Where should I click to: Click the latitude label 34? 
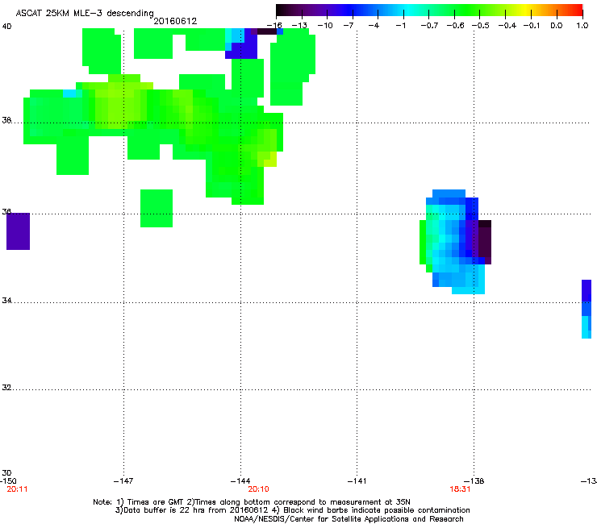pos(6,300)
